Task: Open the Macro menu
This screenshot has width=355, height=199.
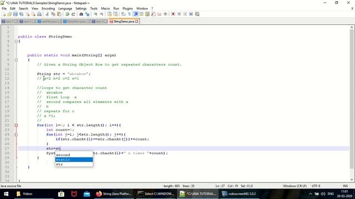Action: click(x=105, y=8)
